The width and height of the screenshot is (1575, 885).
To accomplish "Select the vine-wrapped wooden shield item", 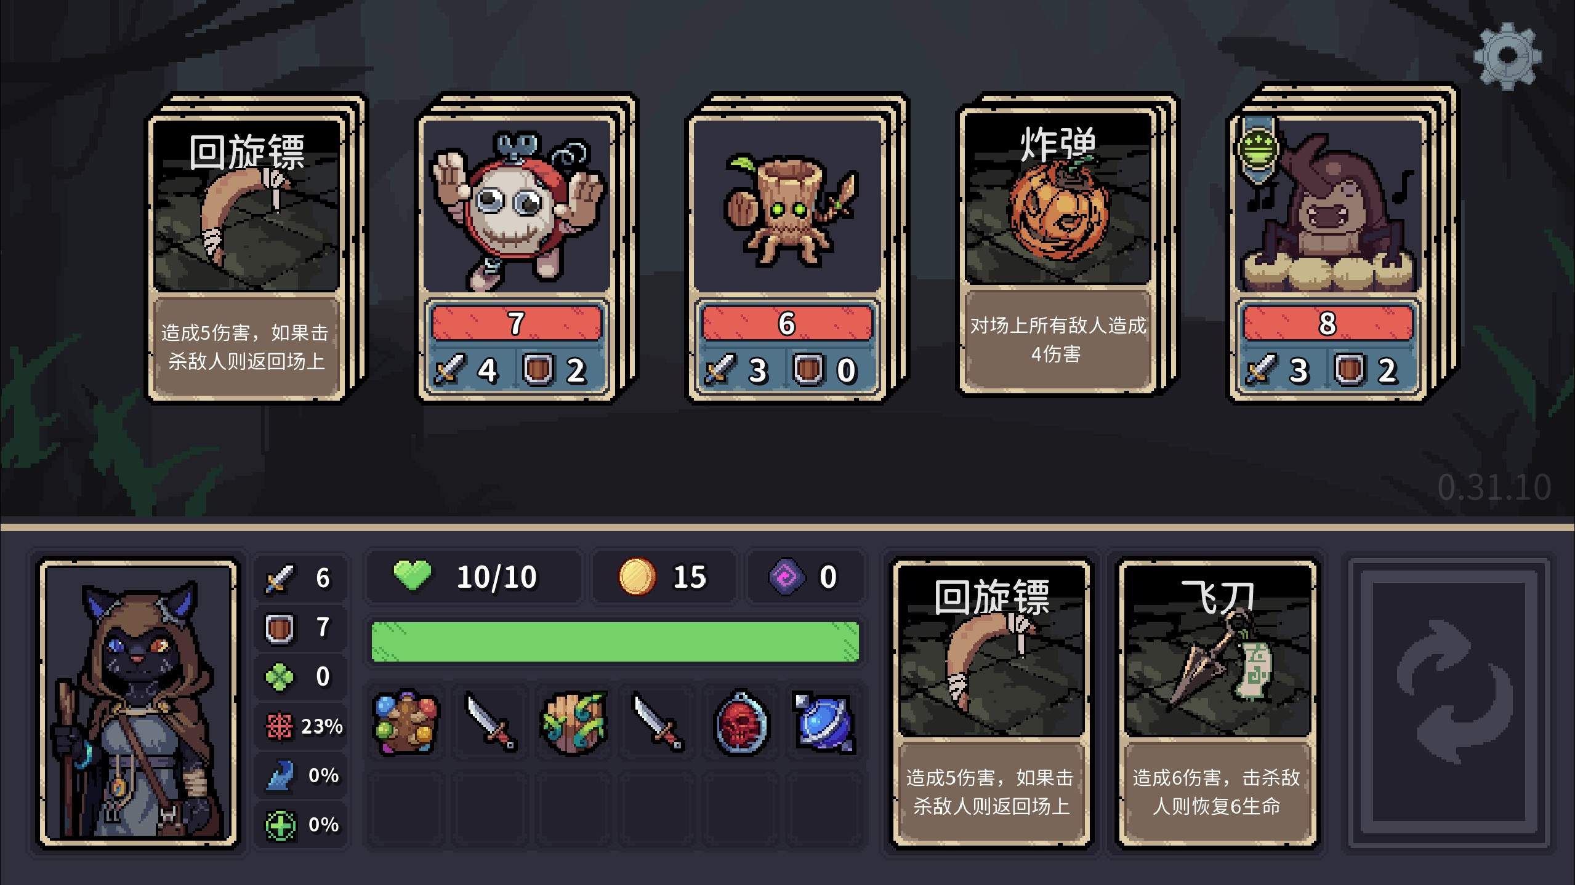I will pos(574,722).
